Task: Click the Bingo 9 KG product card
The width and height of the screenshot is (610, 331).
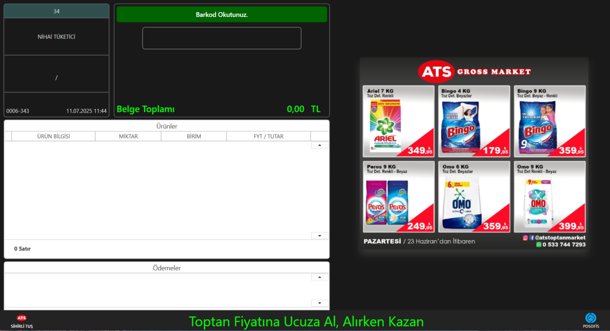Action: pyautogui.click(x=550, y=121)
